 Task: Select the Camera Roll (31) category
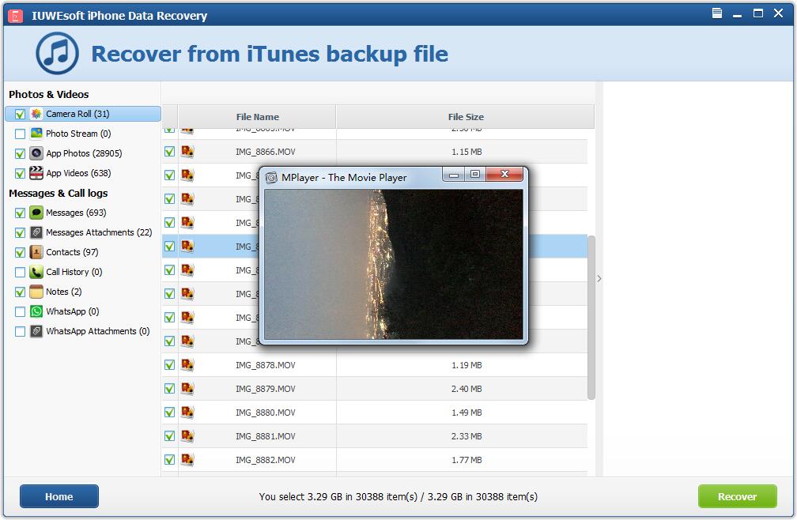point(83,114)
